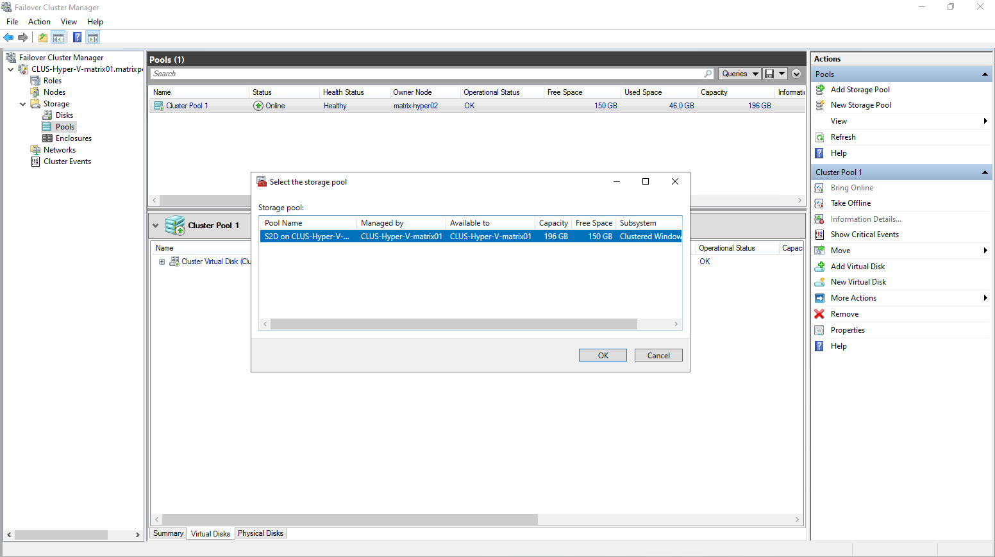Click the red Remove icon
The width and height of the screenshot is (995, 557).
[819, 314]
